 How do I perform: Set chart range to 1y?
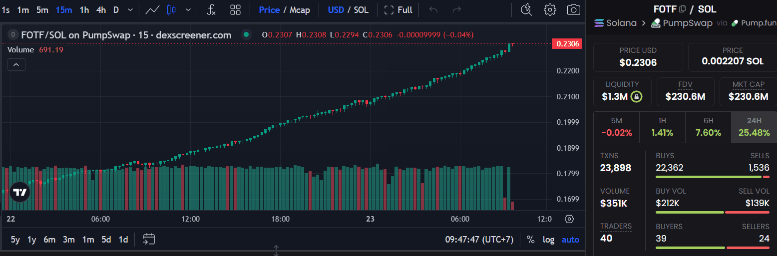point(32,240)
